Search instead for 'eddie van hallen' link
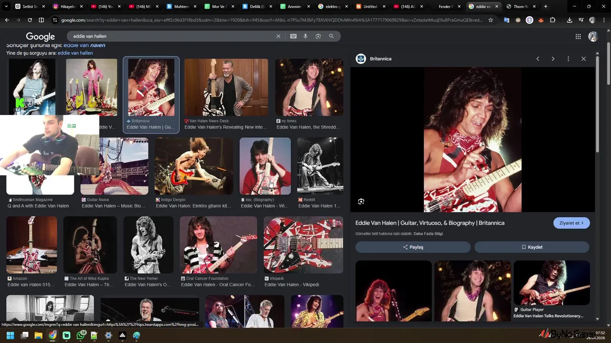Screen dimensions: 611x343 tap(75, 53)
